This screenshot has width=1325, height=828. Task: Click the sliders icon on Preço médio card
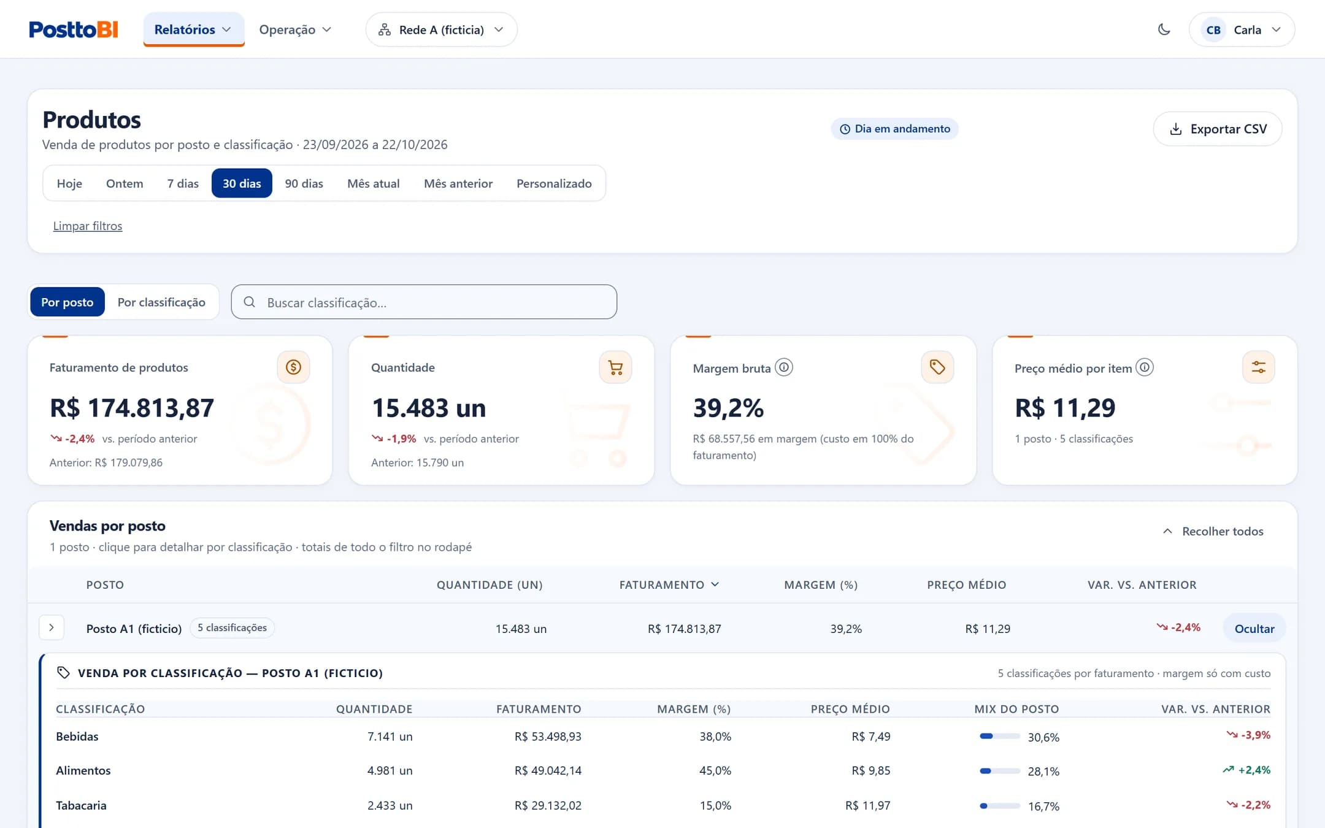pos(1259,367)
